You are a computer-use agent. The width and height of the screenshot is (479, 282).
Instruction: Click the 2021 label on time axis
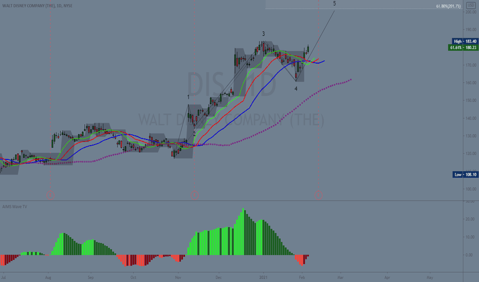(264, 277)
